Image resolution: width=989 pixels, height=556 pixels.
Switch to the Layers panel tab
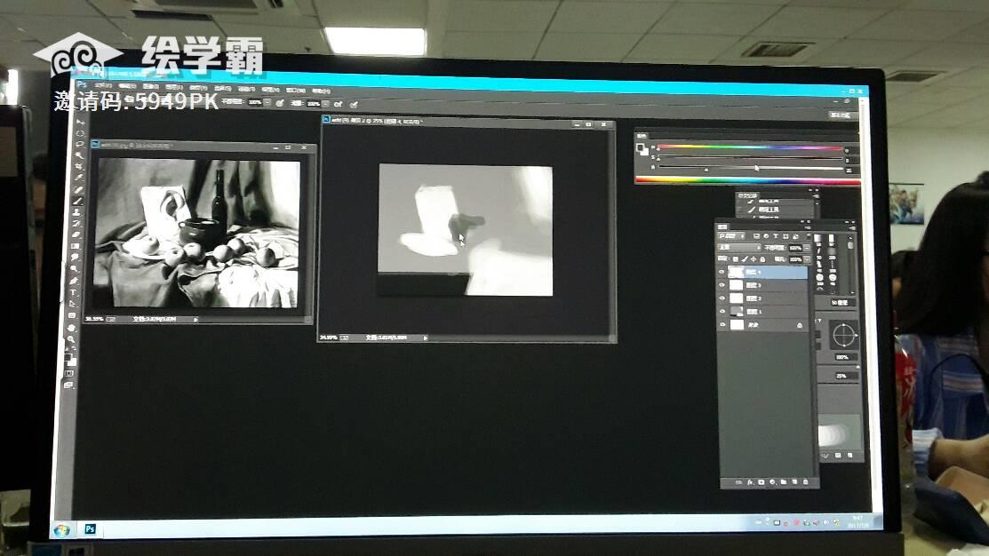tap(722, 227)
